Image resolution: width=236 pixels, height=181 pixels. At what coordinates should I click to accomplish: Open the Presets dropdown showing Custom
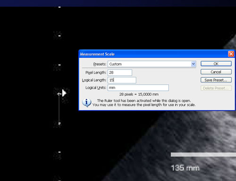point(152,64)
